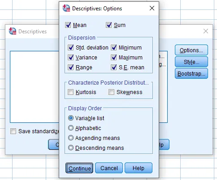This screenshot has width=217, height=180.
Task: Click the SPSS icon in Descriptives dialog title
Action: pos(13,31)
